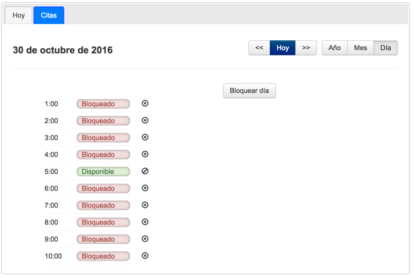Screen dimensions: 414x278
Task: Unblock the 1:00 slot with its x icon
Action: 145,103
